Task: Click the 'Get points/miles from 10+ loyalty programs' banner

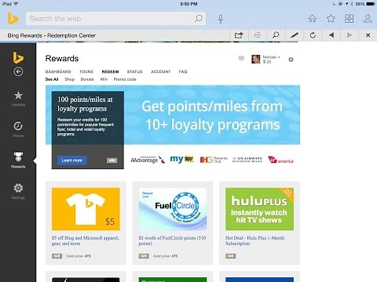Action: click(212, 115)
